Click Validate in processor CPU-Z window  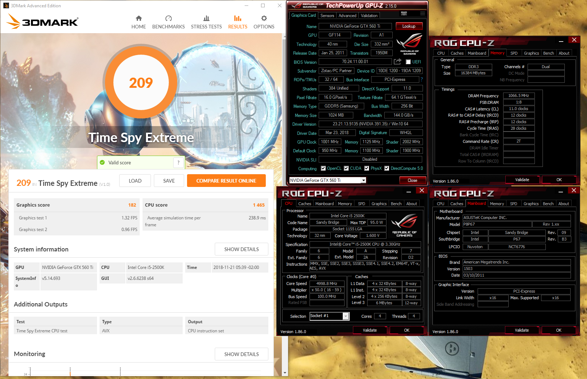tap(370, 330)
